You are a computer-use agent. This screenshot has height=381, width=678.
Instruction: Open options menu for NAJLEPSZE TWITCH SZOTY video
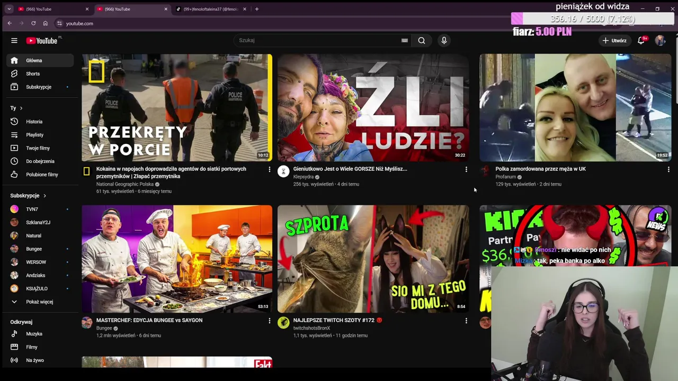pyautogui.click(x=466, y=321)
